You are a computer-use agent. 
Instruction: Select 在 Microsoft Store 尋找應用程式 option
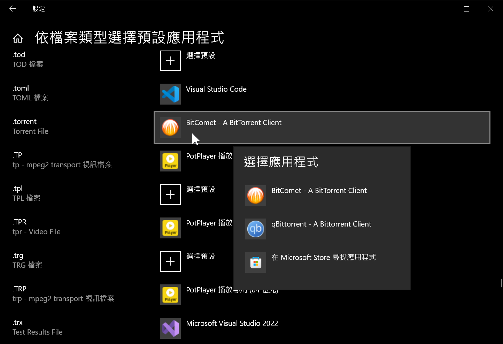tap(322, 262)
